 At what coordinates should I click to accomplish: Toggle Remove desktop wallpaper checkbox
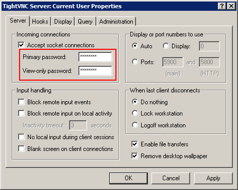point(134,156)
